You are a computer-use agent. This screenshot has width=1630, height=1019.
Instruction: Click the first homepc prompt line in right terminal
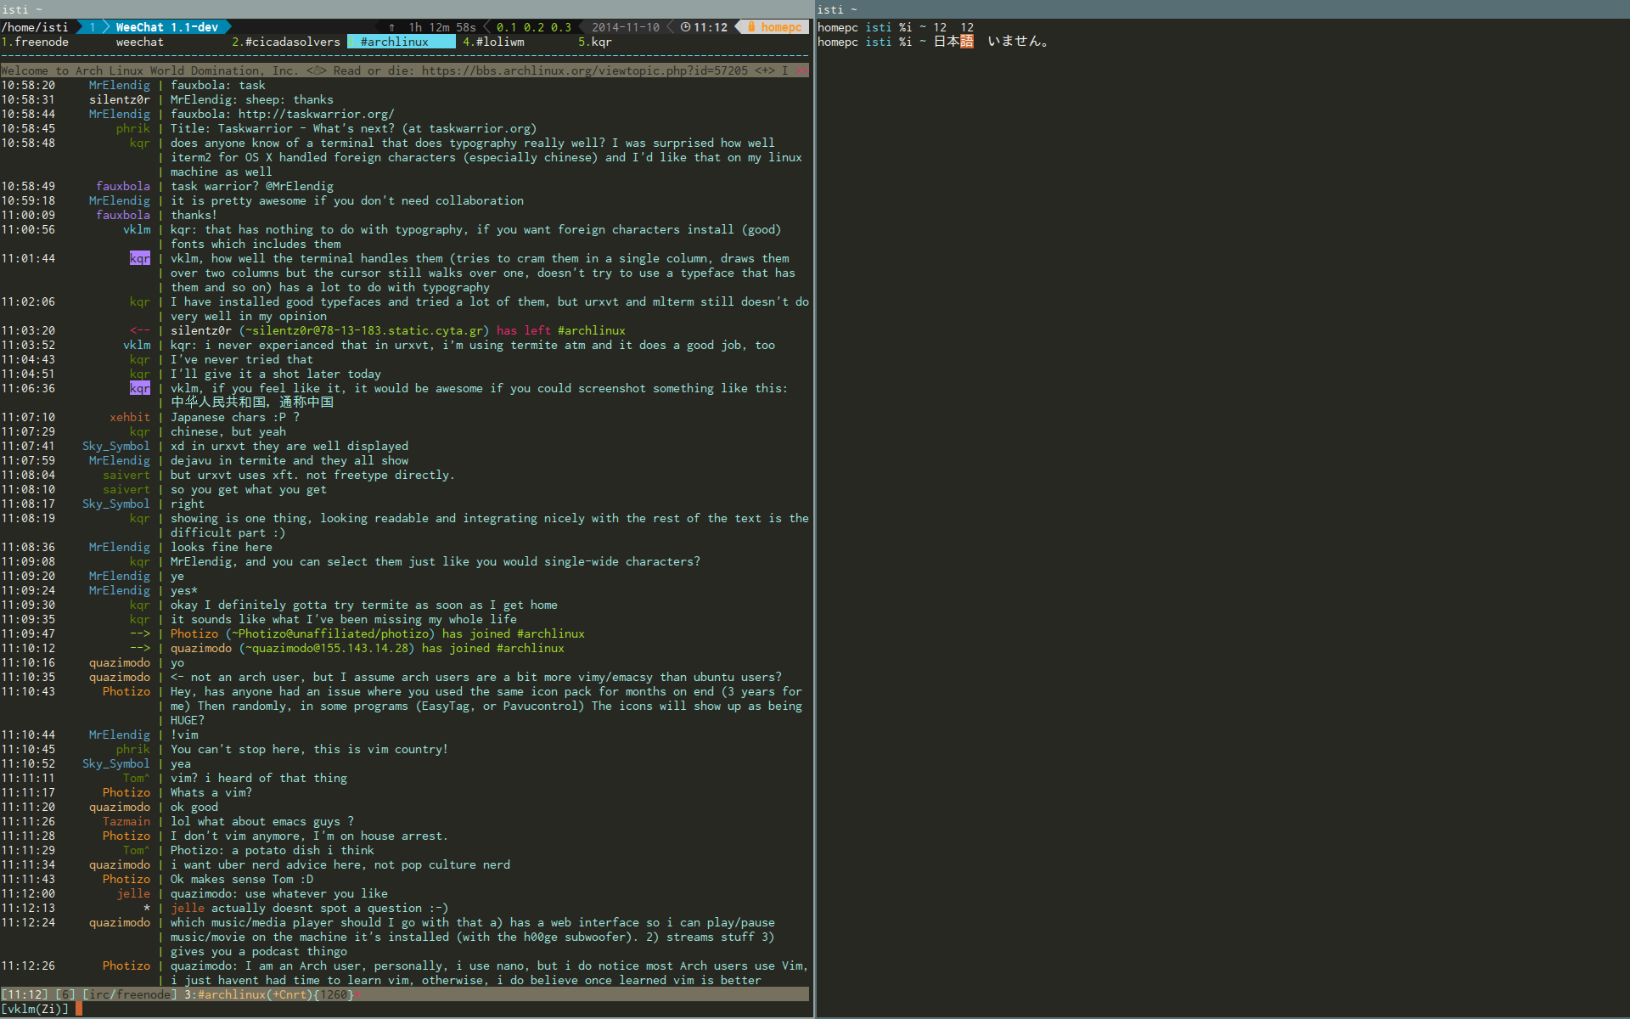coord(896,27)
